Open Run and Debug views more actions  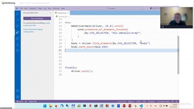(51, 13)
